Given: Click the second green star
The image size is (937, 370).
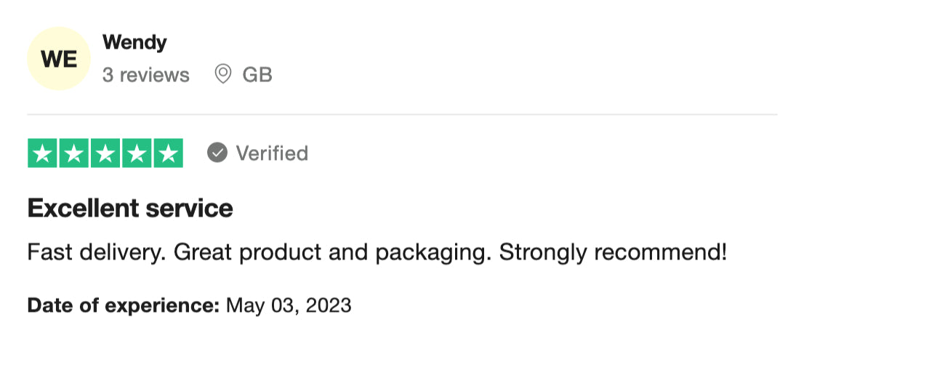Looking at the screenshot, I should point(74,153).
